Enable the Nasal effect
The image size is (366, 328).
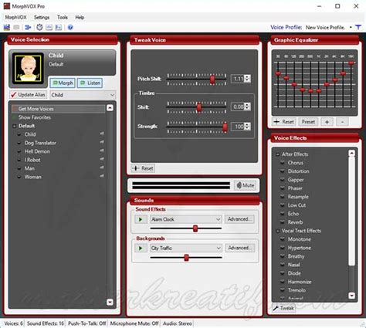283,265
